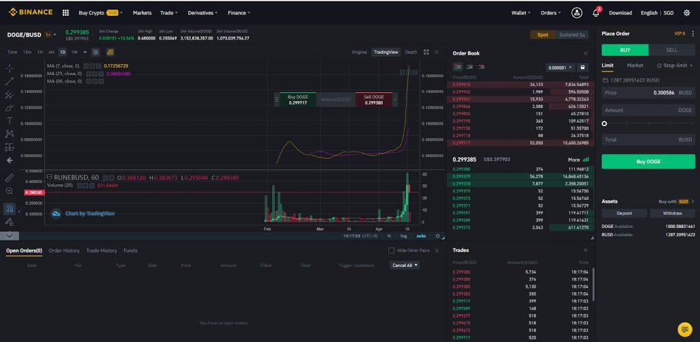Switch chart to Depth view

coord(411,52)
